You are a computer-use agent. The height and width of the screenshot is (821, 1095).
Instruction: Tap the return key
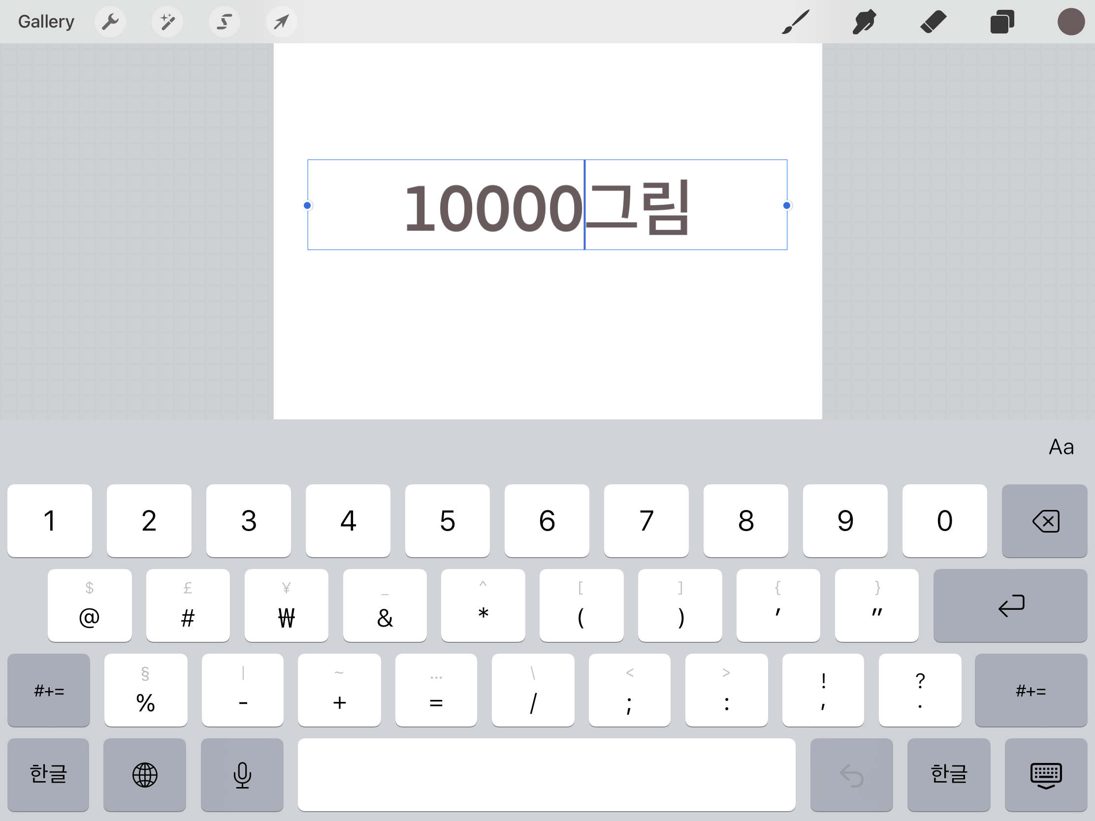[x=1011, y=605]
